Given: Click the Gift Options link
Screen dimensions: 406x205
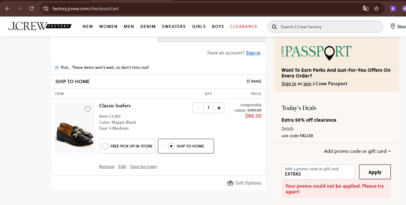Looking at the screenshot, I should coord(248,183).
